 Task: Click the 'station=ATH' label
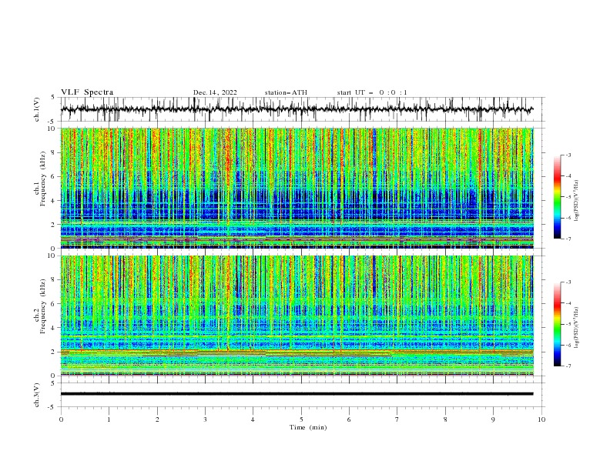pos(286,92)
